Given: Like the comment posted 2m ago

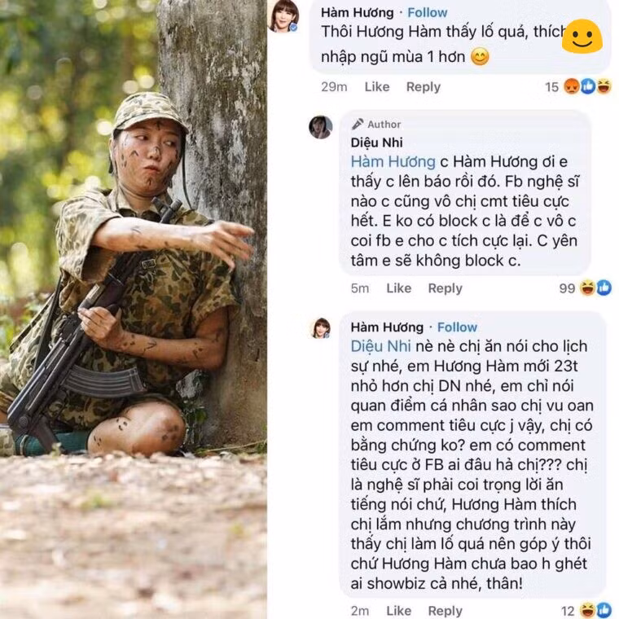Looking at the screenshot, I should (x=398, y=611).
